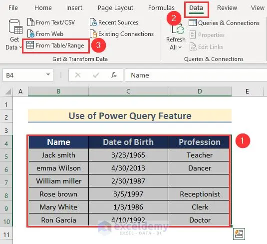This screenshot has width=267, height=244.
Task: Open the Get Data database icon
Action: tap(15, 26)
